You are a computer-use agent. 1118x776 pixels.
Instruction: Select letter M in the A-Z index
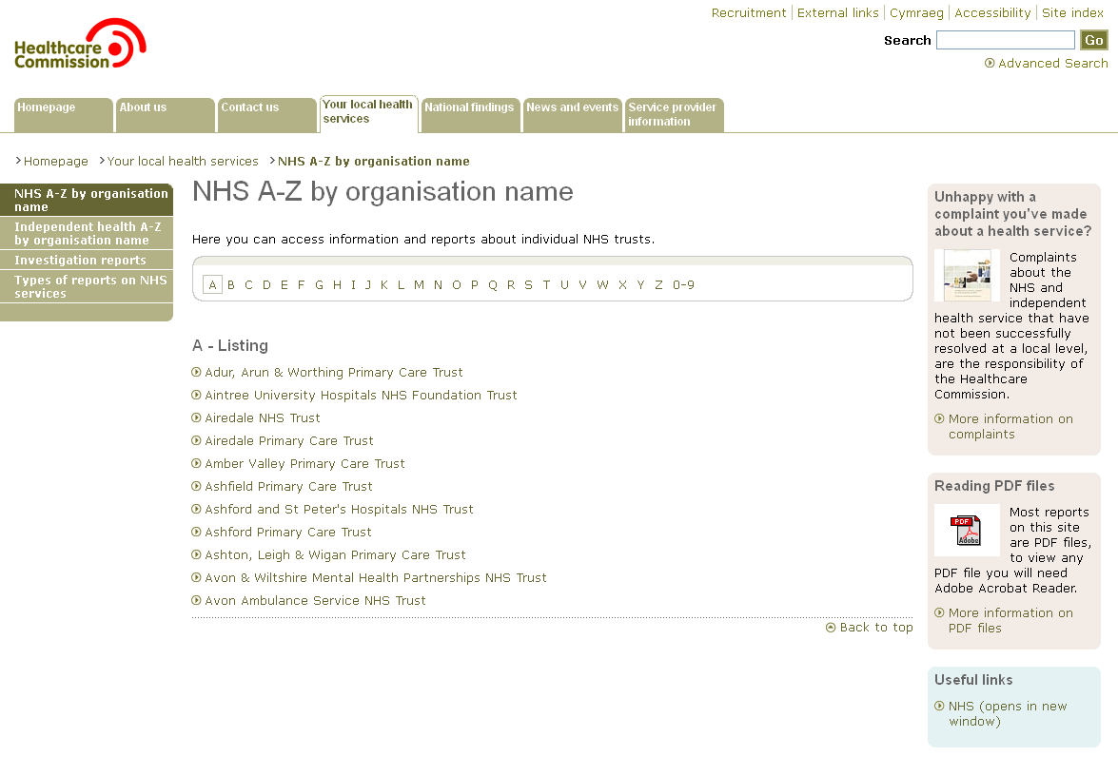click(419, 285)
